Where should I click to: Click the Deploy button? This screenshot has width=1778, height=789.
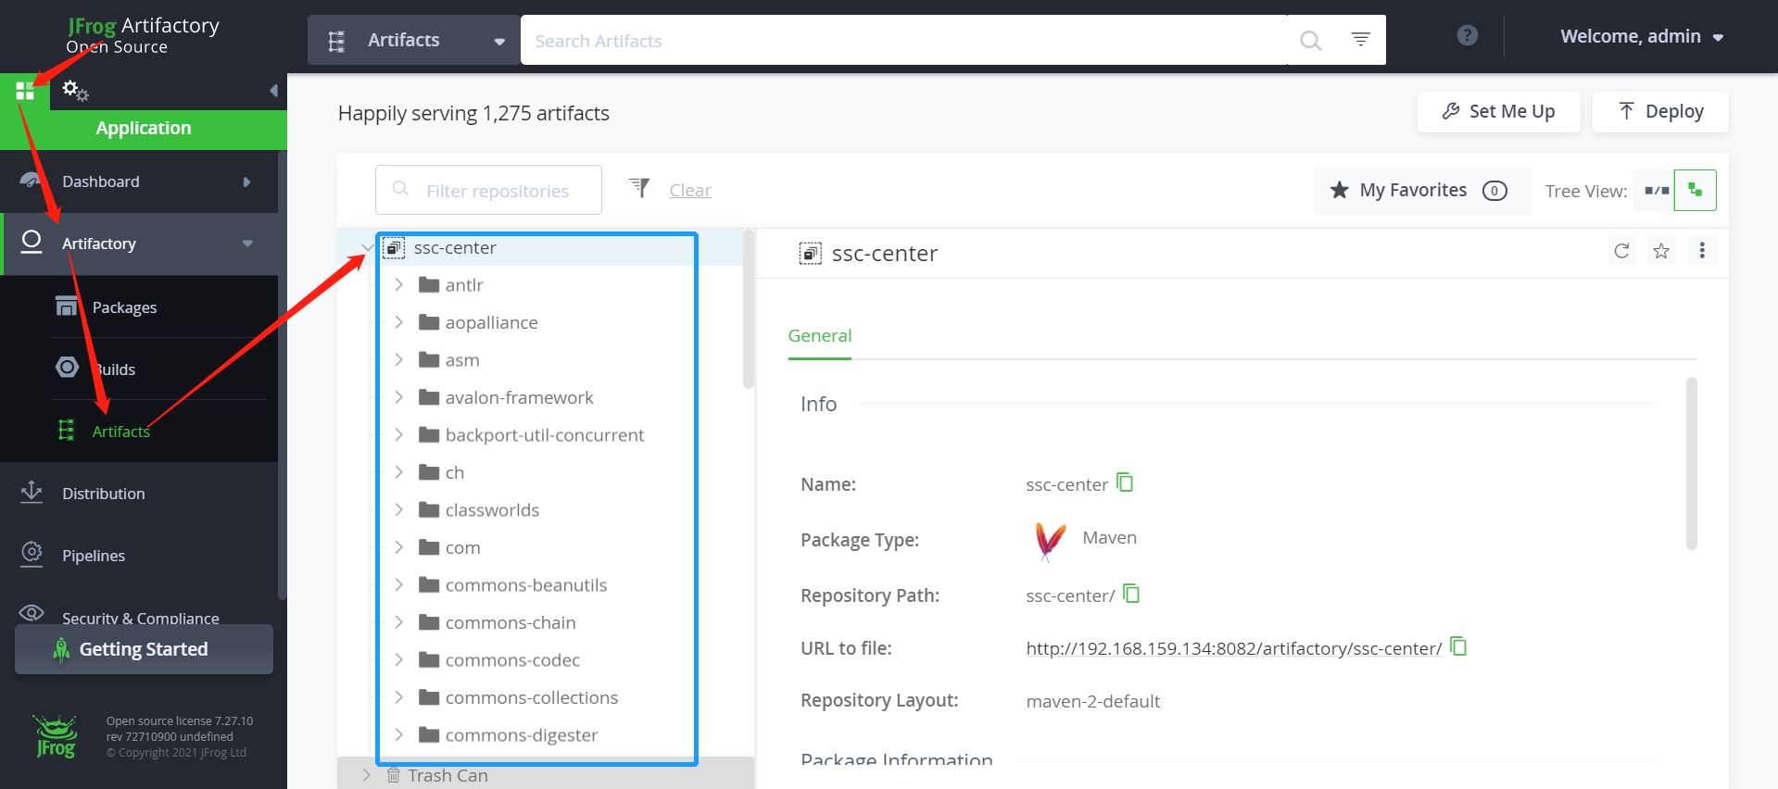point(1660,111)
